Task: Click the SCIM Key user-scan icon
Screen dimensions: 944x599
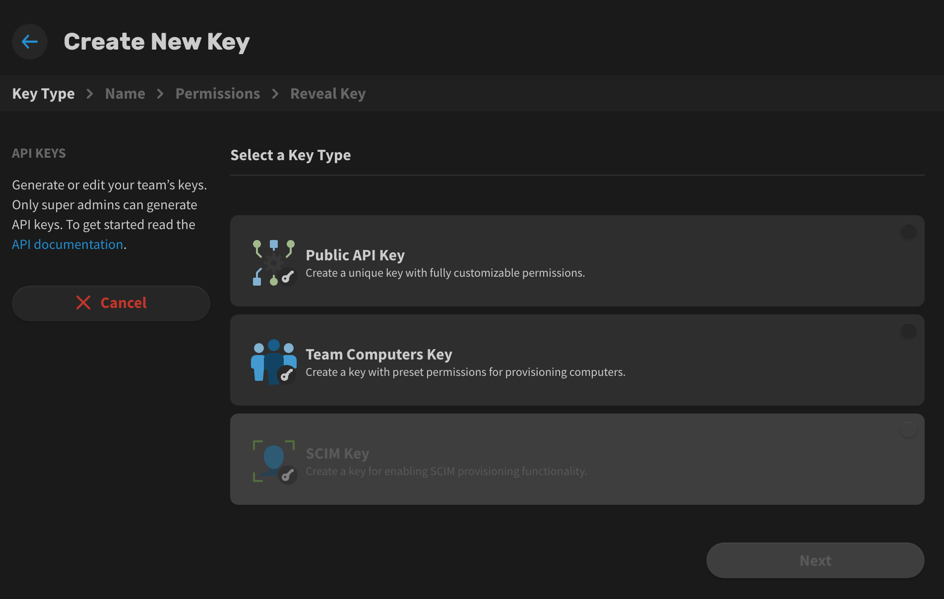Action: [274, 461]
